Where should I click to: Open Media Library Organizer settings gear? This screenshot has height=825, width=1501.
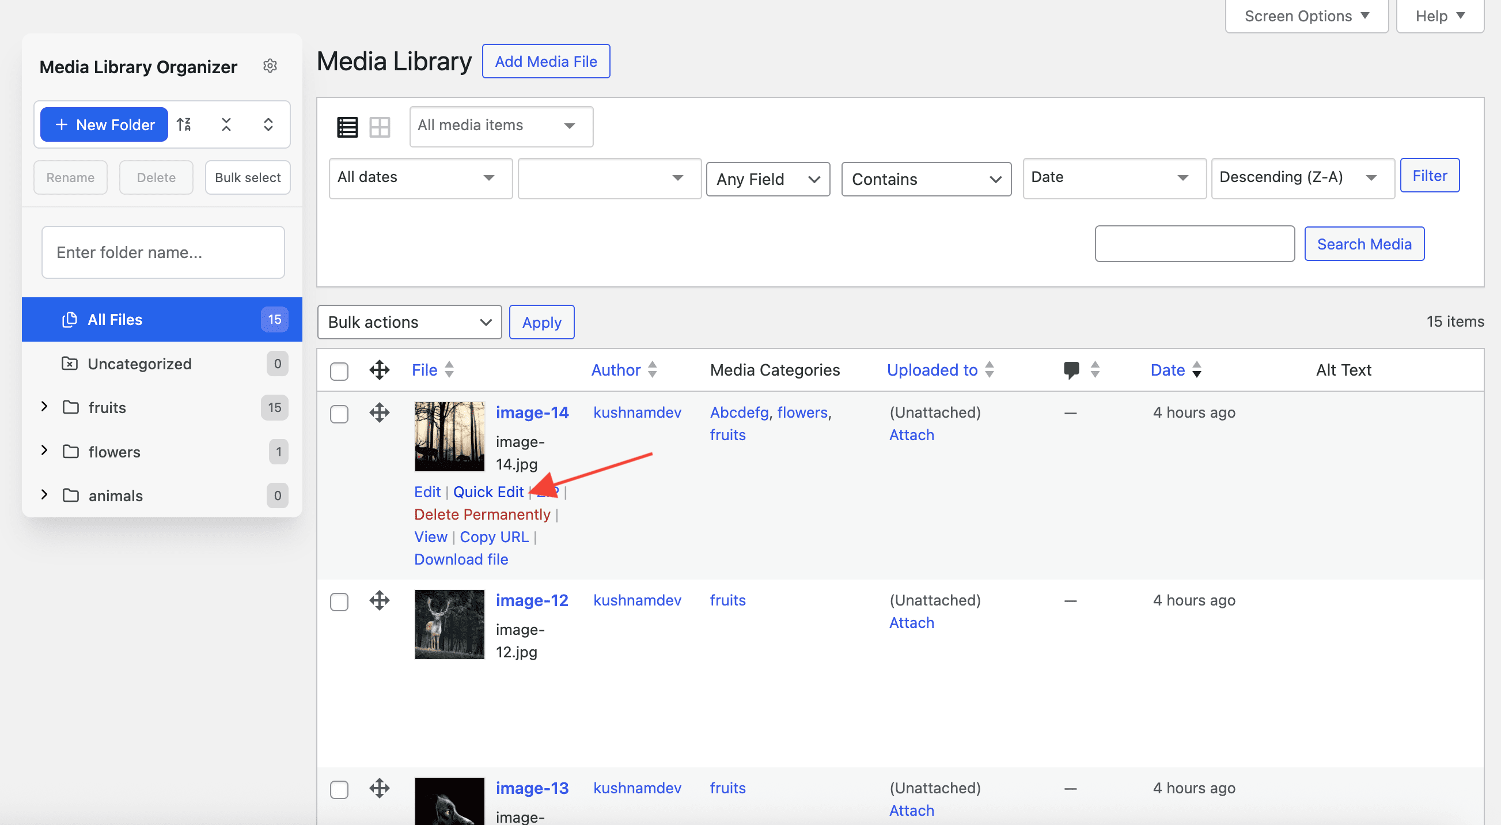[x=269, y=66]
